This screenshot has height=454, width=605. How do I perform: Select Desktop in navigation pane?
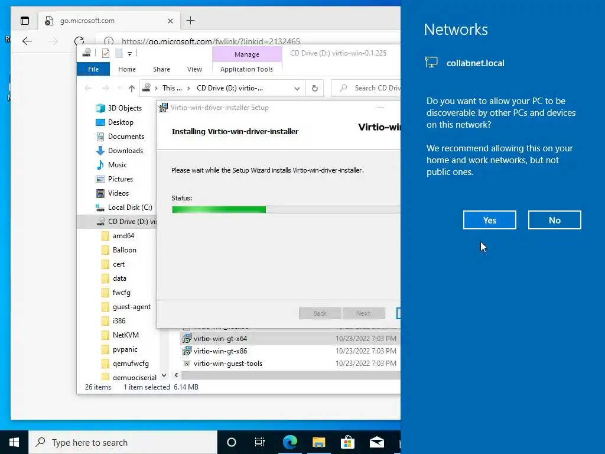point(115,122)
